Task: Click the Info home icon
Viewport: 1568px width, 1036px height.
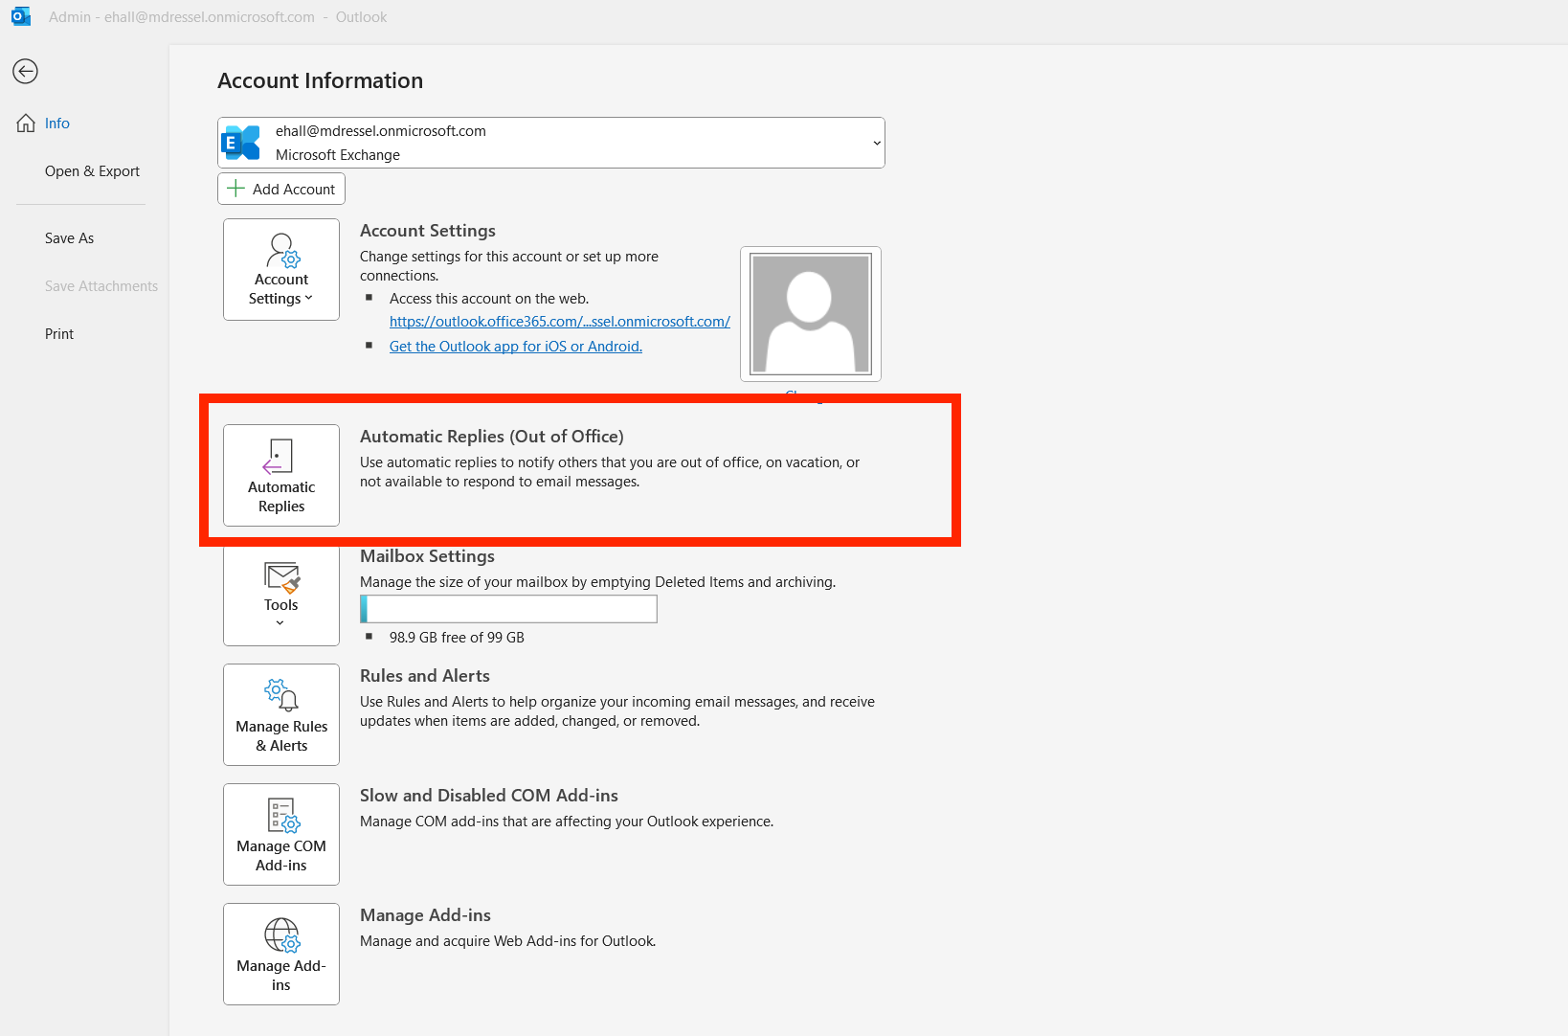Action: [x=26, y=124]
